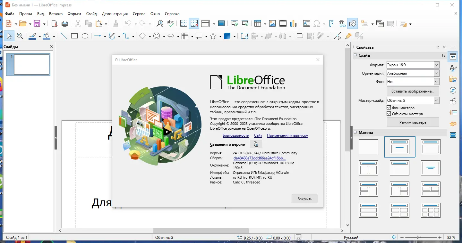Click the Spelling check abc icon
The height and width of the screenshot is (243, 462).
pyautogui.click(x=170, y=23)
